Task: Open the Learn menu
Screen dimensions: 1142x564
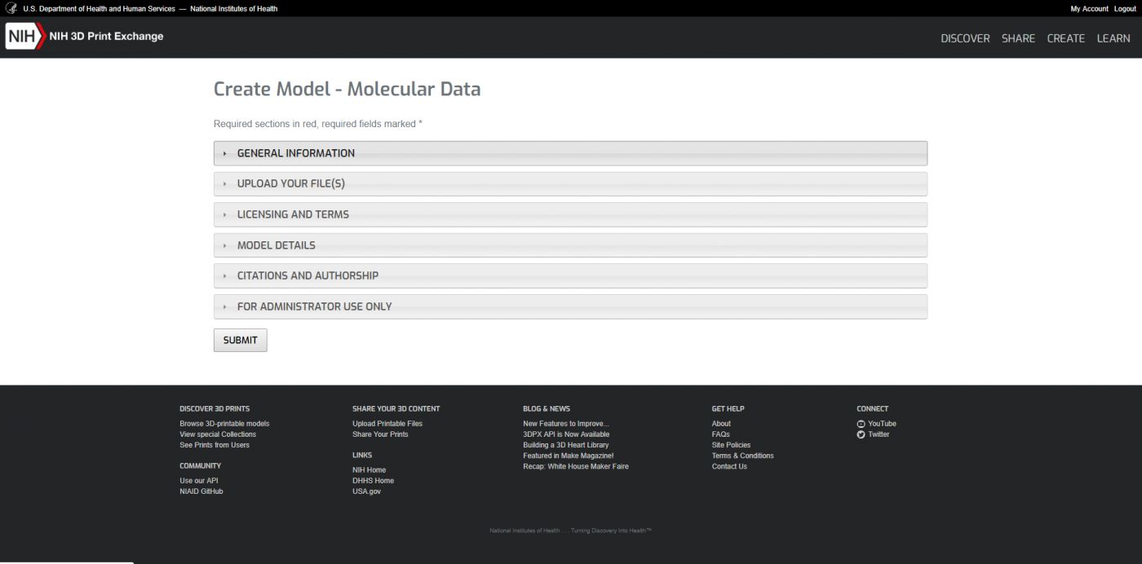Action: (1113, 38)
